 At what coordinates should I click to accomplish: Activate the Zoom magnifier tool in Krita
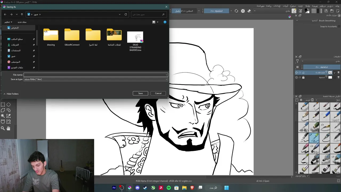click(3, 128)
